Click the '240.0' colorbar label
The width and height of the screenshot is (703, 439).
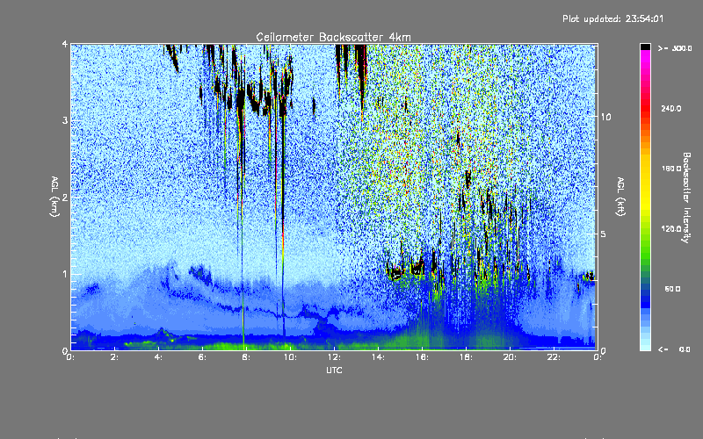(671, 109)
